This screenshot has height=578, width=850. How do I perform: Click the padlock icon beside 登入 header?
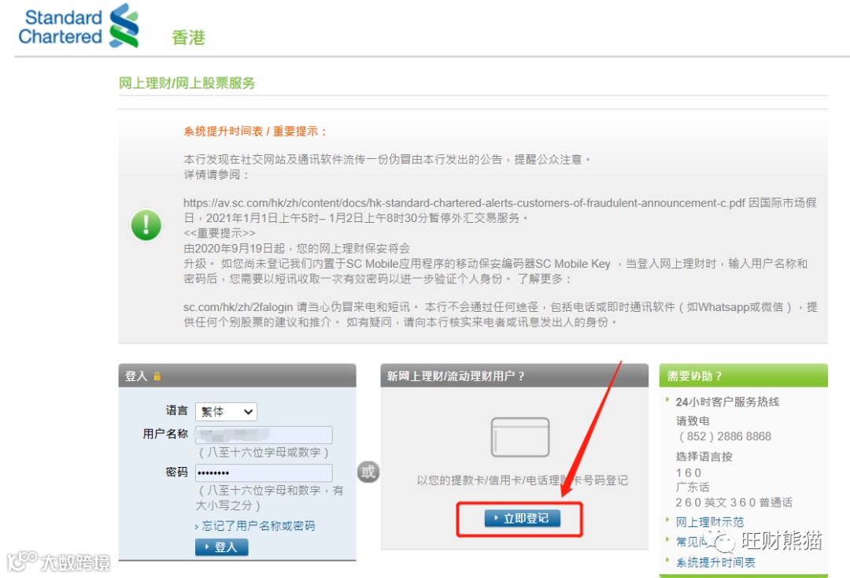click(157, 376)
